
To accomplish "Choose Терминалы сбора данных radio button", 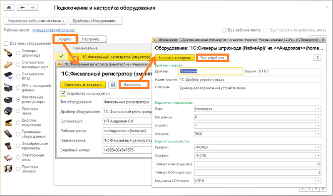I will coord(18,134).
